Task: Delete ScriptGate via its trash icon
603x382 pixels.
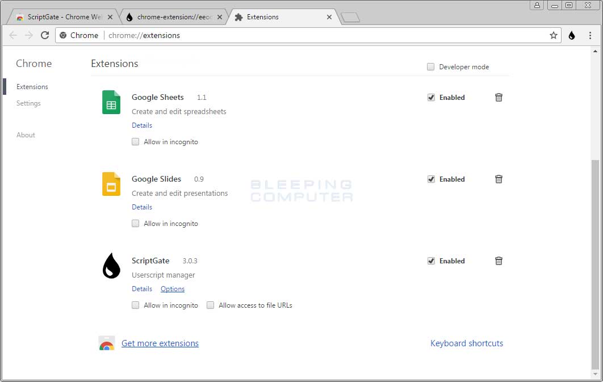Action: tap(499, 261)
